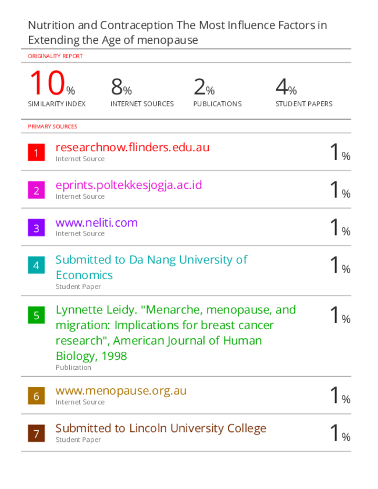Click the 4% student papers value
The height and width of the screenshot is (489, 378).
[x=286, y=87]
